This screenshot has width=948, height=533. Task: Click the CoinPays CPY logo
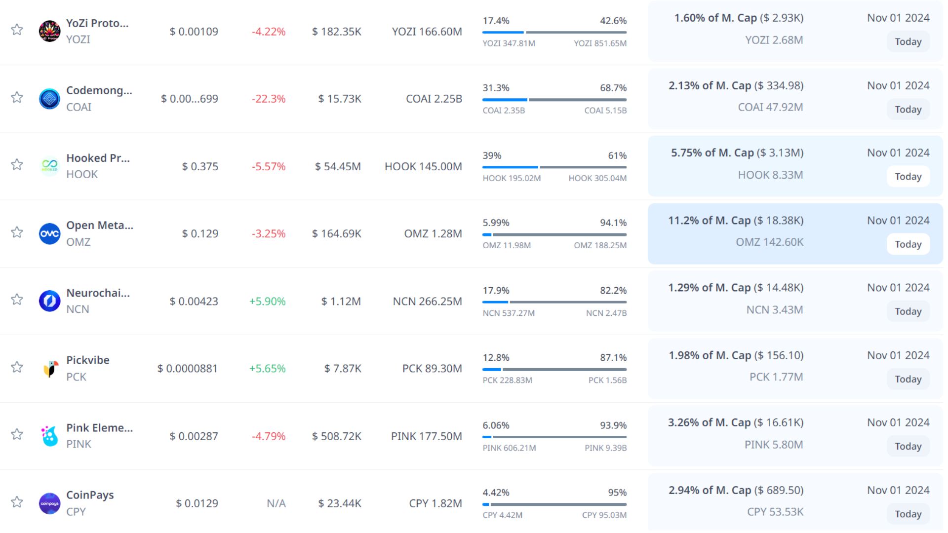coord(49,503)
